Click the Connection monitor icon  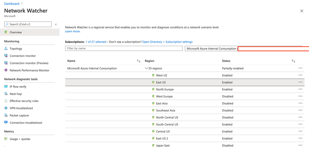(x=6, y=56)
